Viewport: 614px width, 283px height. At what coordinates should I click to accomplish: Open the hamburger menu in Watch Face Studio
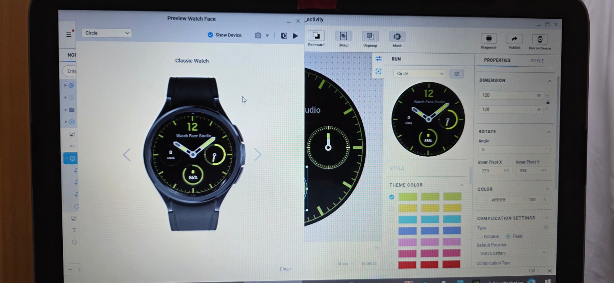point(69,34)
